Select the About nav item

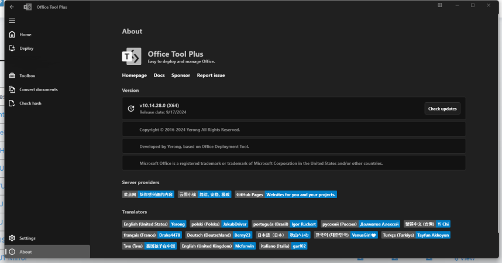[47, 252]
